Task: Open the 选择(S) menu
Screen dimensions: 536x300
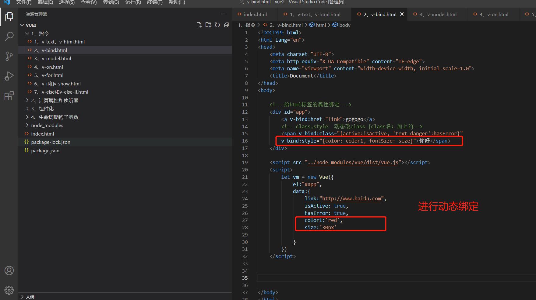Action: pos(67,2)
